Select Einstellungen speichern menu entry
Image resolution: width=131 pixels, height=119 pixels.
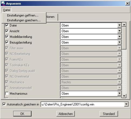[24, 20]
